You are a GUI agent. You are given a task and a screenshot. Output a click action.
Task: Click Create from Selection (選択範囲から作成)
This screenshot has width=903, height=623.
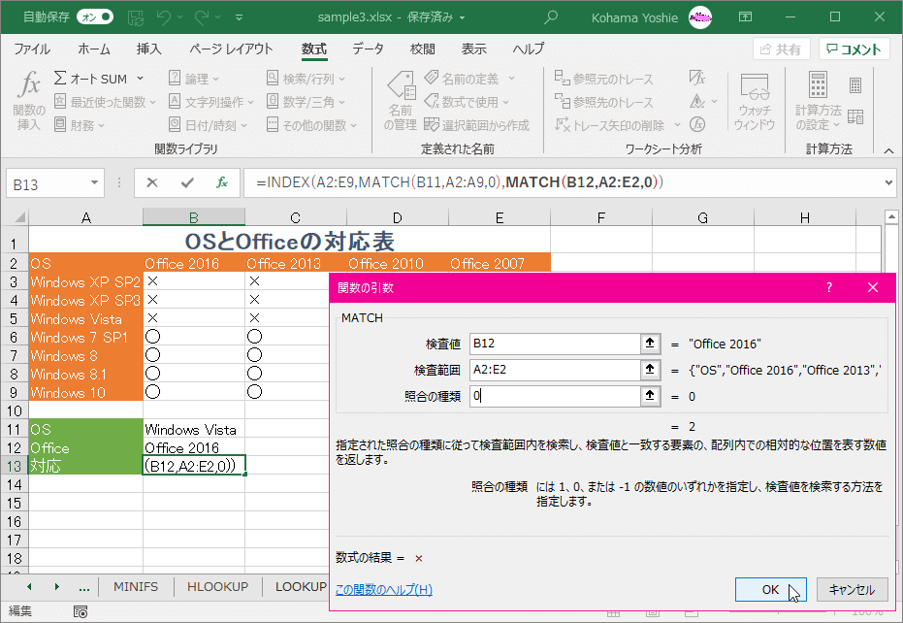476,125
